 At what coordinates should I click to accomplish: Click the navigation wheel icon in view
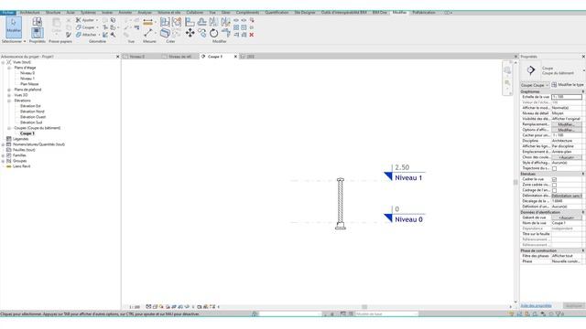click(507, 70)
